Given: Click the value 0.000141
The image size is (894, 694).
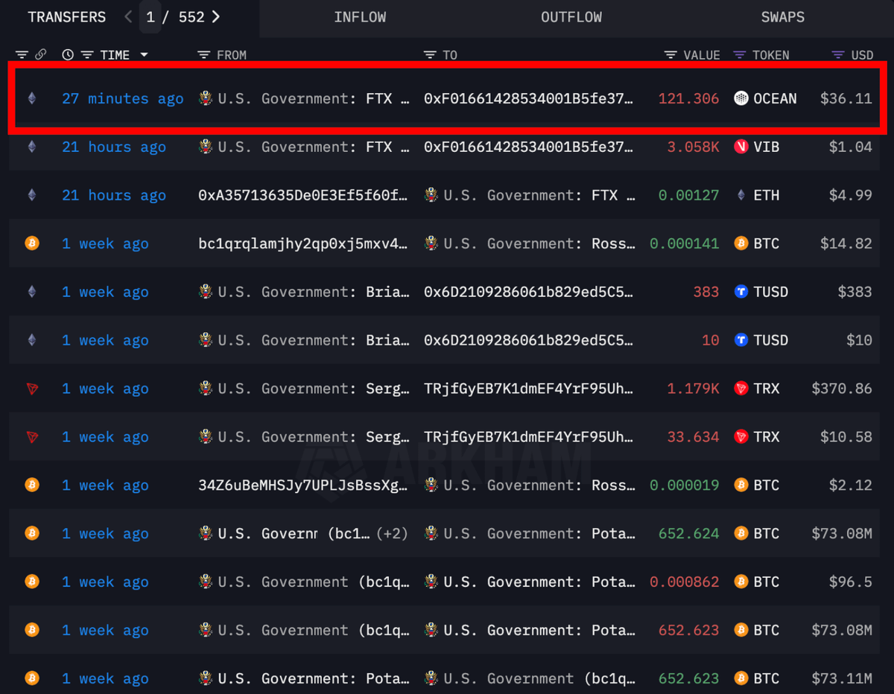Looking at the screenshot, I should 685,243.
